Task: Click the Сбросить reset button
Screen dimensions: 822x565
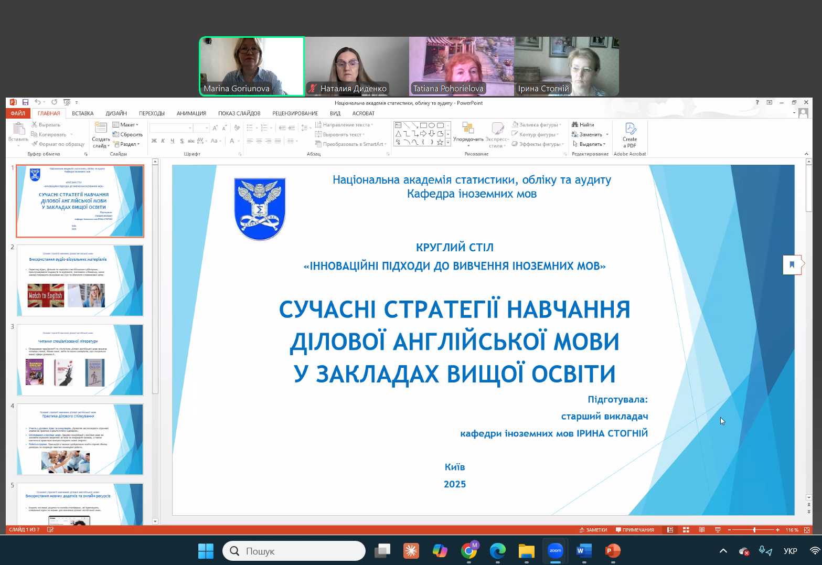Action: 127,134
